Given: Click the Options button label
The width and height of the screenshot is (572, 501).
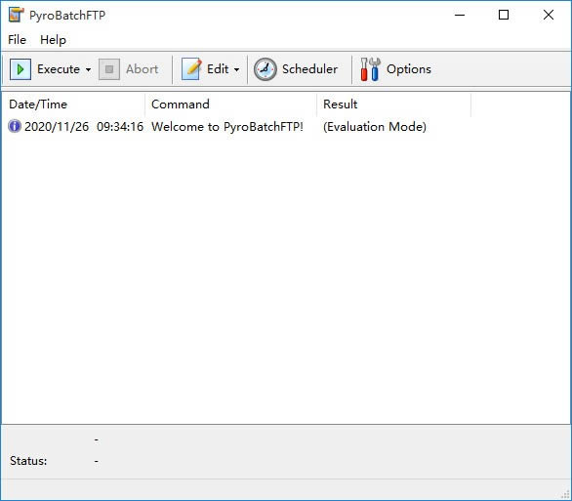Looking at the screenshot, I should [x=409, y=69].
